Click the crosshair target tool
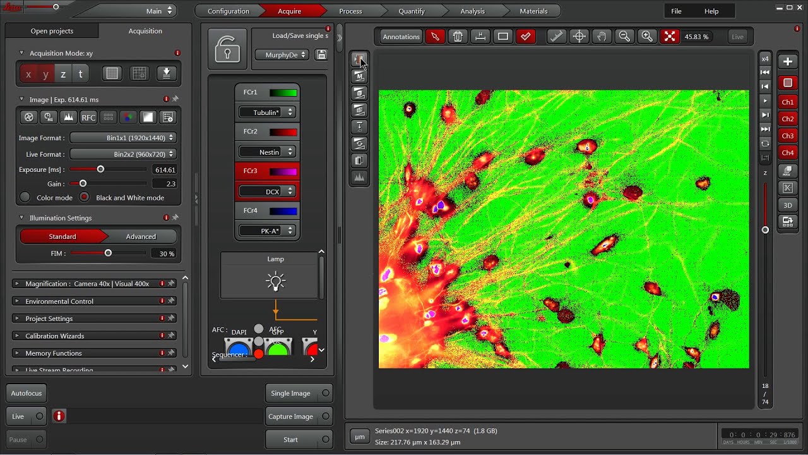Viewport: 808px width, 455px height. click(x=579, y=37)
